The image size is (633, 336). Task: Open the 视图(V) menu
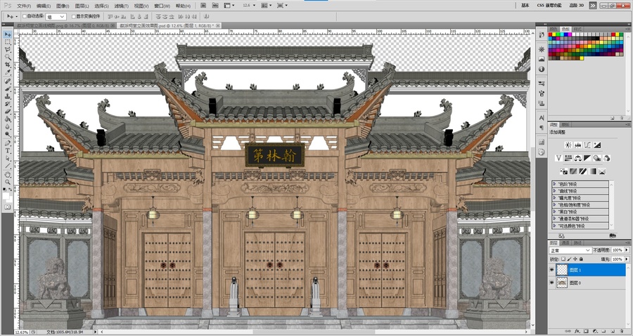(141, 6)
